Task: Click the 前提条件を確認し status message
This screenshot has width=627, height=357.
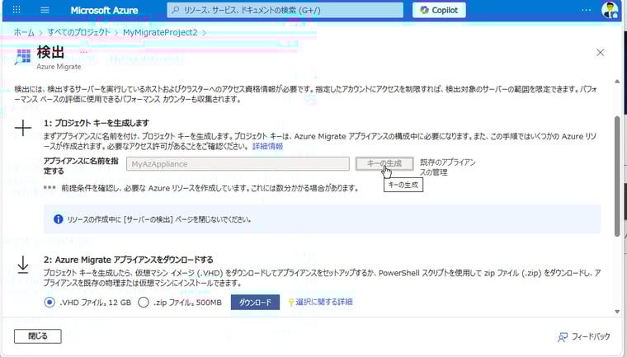Action: 210,188
